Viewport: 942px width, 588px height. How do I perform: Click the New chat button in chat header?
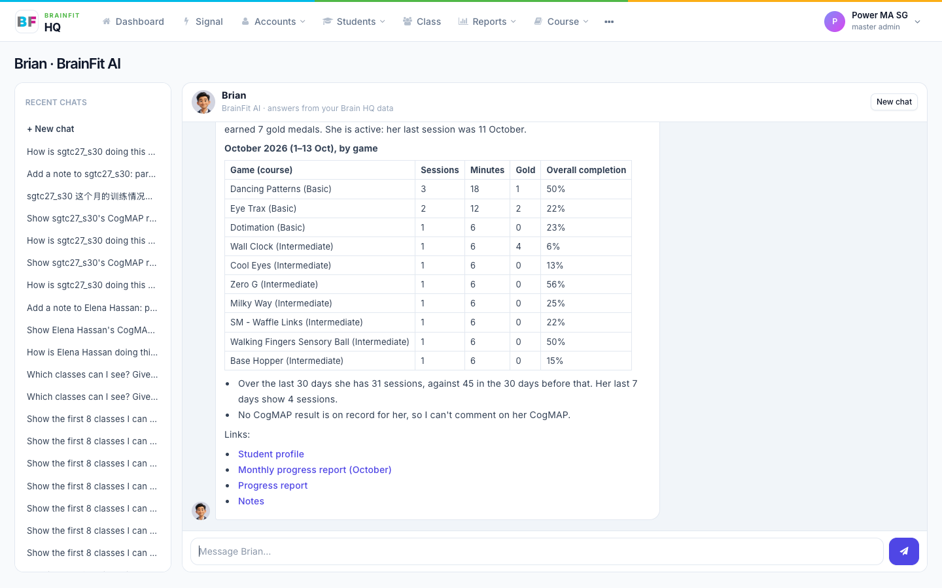(x=894, y=102)
